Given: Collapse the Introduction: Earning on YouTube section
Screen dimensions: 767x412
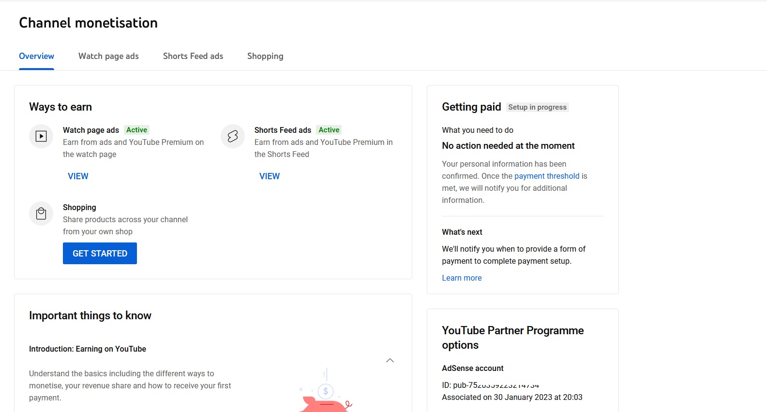Looking at the screenshot, I should [x=390, y=360].
